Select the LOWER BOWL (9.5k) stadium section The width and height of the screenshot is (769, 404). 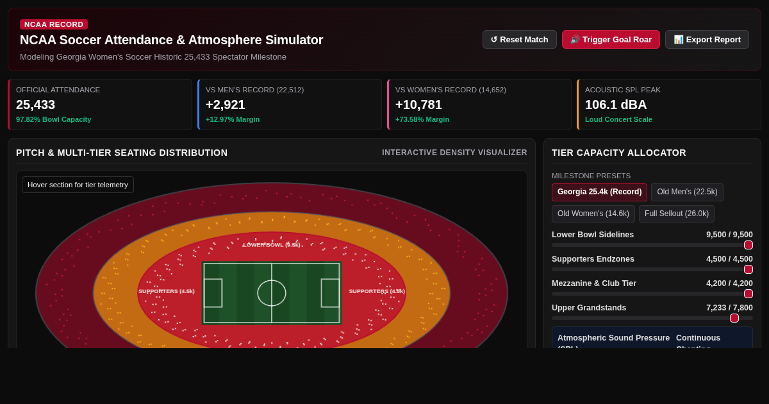[271, 245]
